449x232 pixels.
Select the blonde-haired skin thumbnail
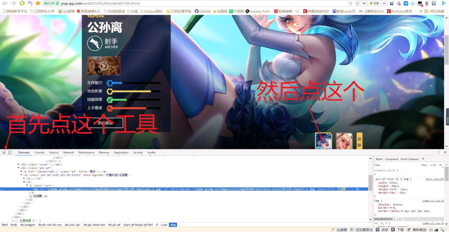(344, 141)
